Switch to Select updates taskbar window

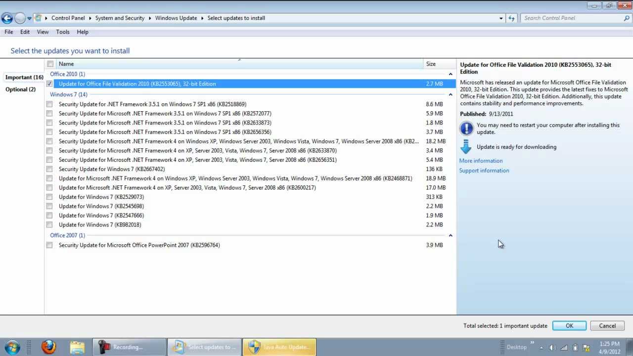(204, 347)
